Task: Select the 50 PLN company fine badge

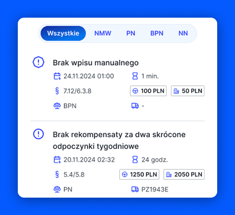Action: [x=188, y=91]
